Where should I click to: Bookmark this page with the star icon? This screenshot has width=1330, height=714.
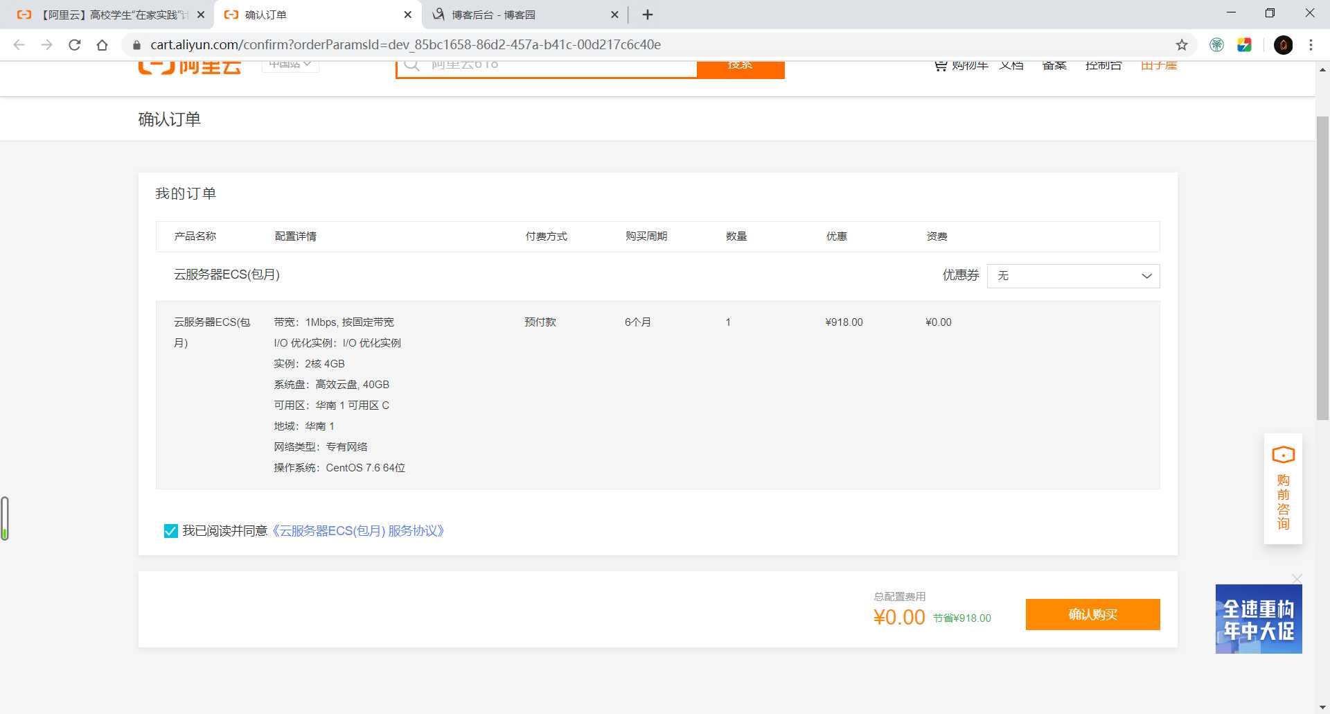[x=1182, y=45]
